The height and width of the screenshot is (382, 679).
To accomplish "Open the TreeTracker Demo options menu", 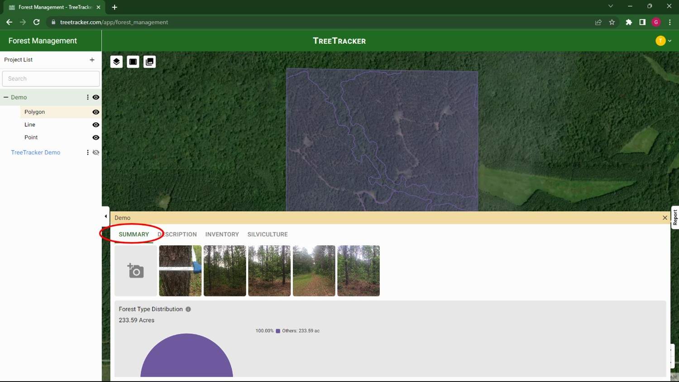I will (x=87, y=153).
